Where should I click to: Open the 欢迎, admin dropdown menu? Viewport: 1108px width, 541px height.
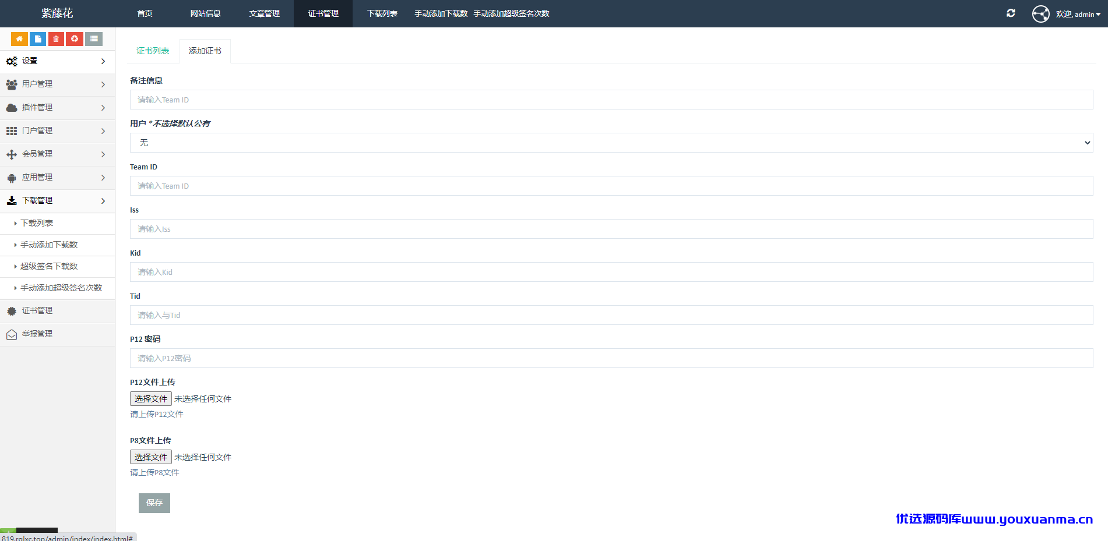click(1078, 14)
